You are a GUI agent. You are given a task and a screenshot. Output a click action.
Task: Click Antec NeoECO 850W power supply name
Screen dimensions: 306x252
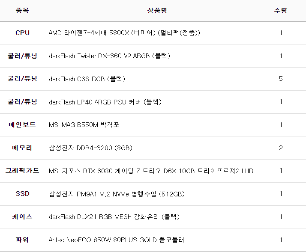point(117,240)
